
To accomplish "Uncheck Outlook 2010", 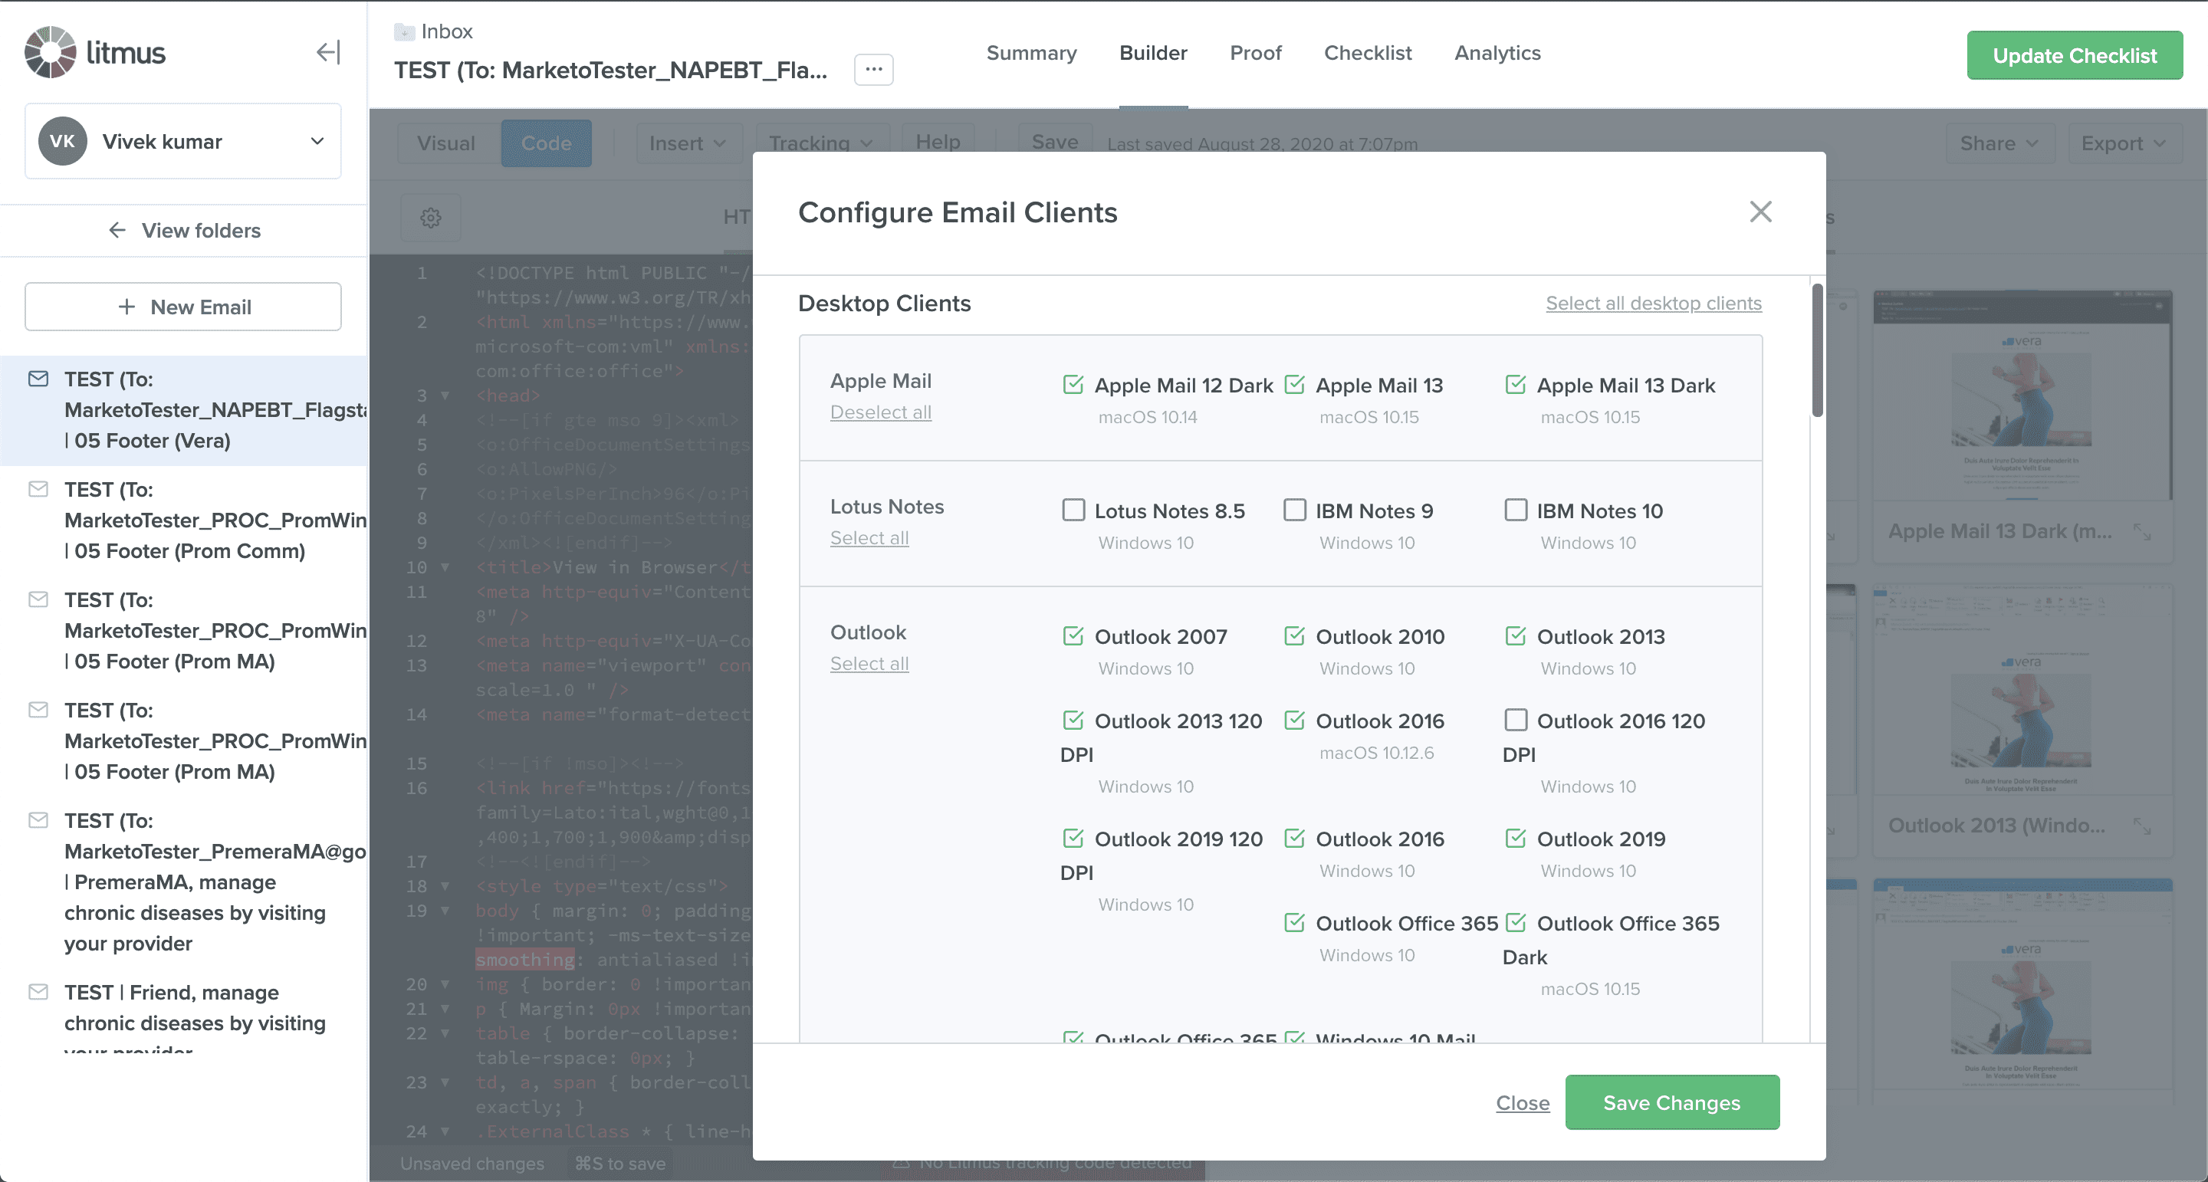I will click(x=1294, y=635).
